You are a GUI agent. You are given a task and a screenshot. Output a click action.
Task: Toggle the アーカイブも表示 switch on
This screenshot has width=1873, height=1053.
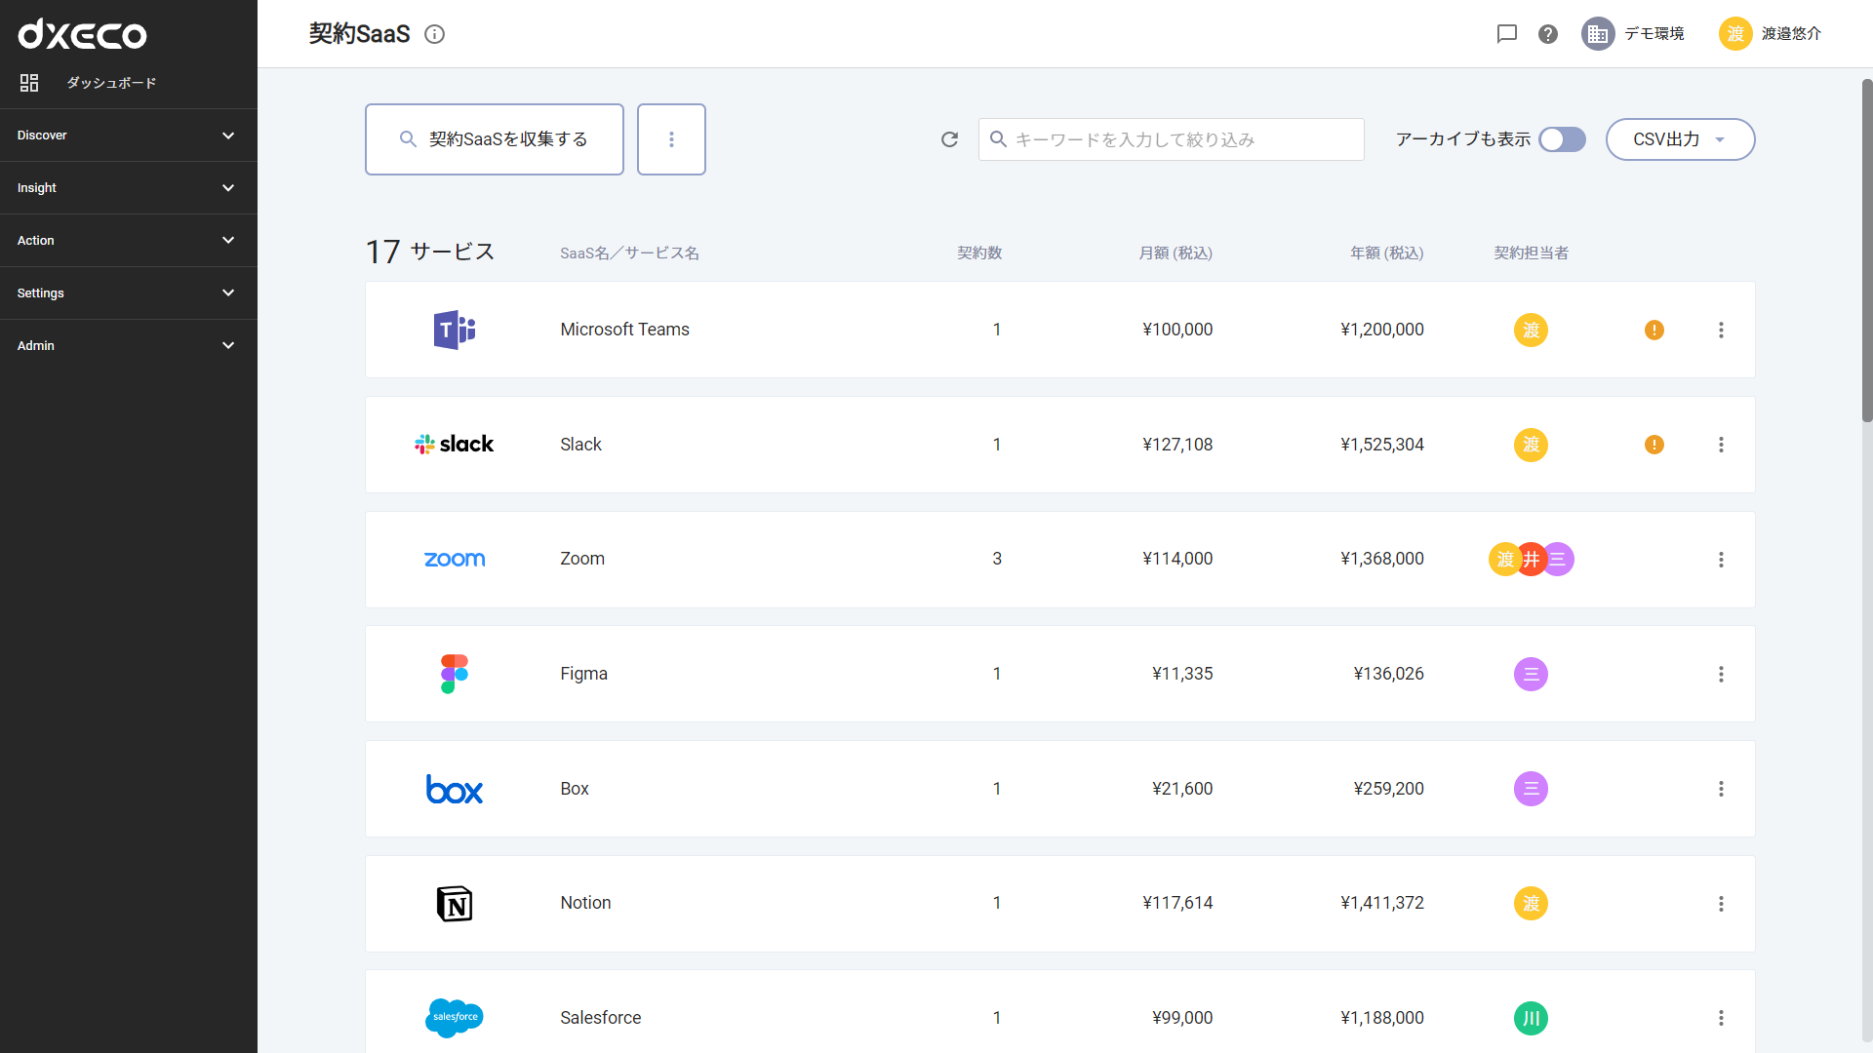[1563, 138]
